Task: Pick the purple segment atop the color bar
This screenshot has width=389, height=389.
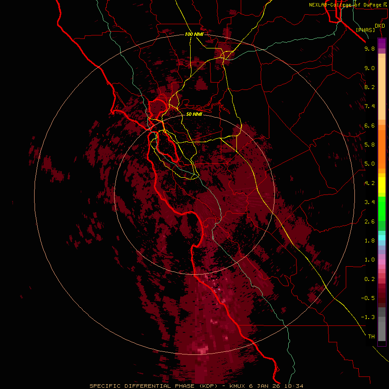Action: [382, 43]
